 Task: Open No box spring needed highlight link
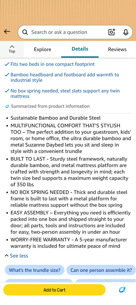tap(65, 94)
